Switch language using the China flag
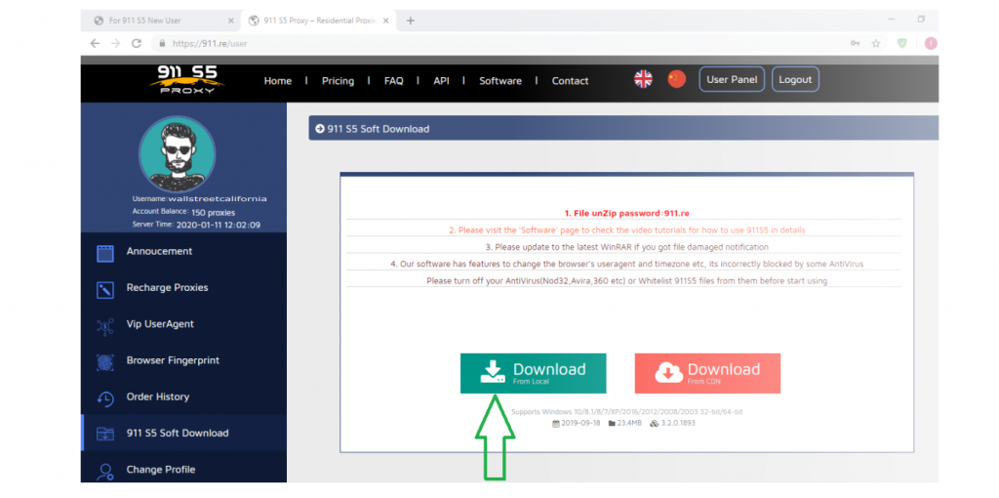 coord(677,79)
